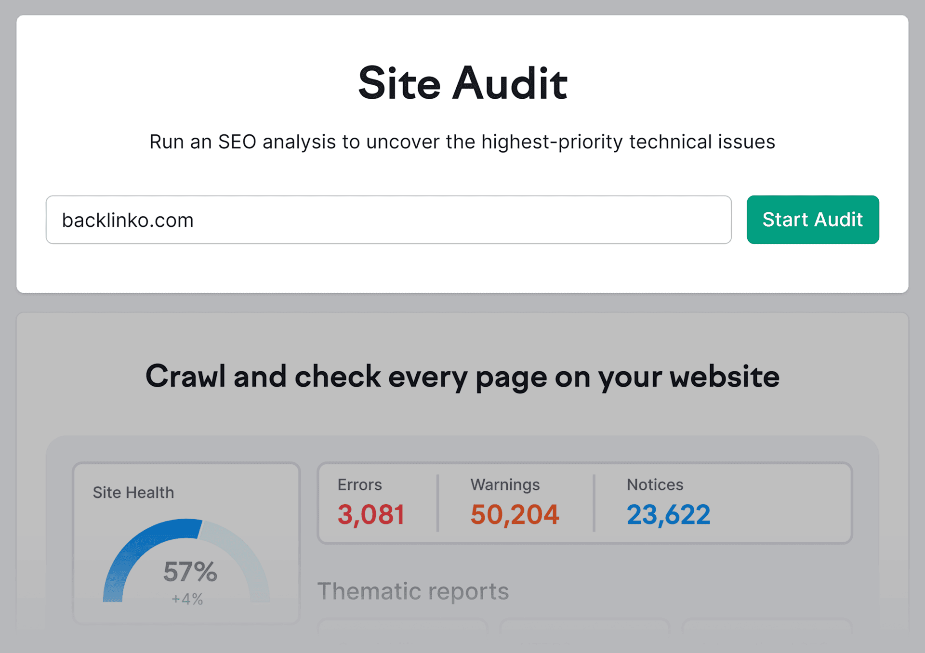Open the Site Health card

click(186, 539)
